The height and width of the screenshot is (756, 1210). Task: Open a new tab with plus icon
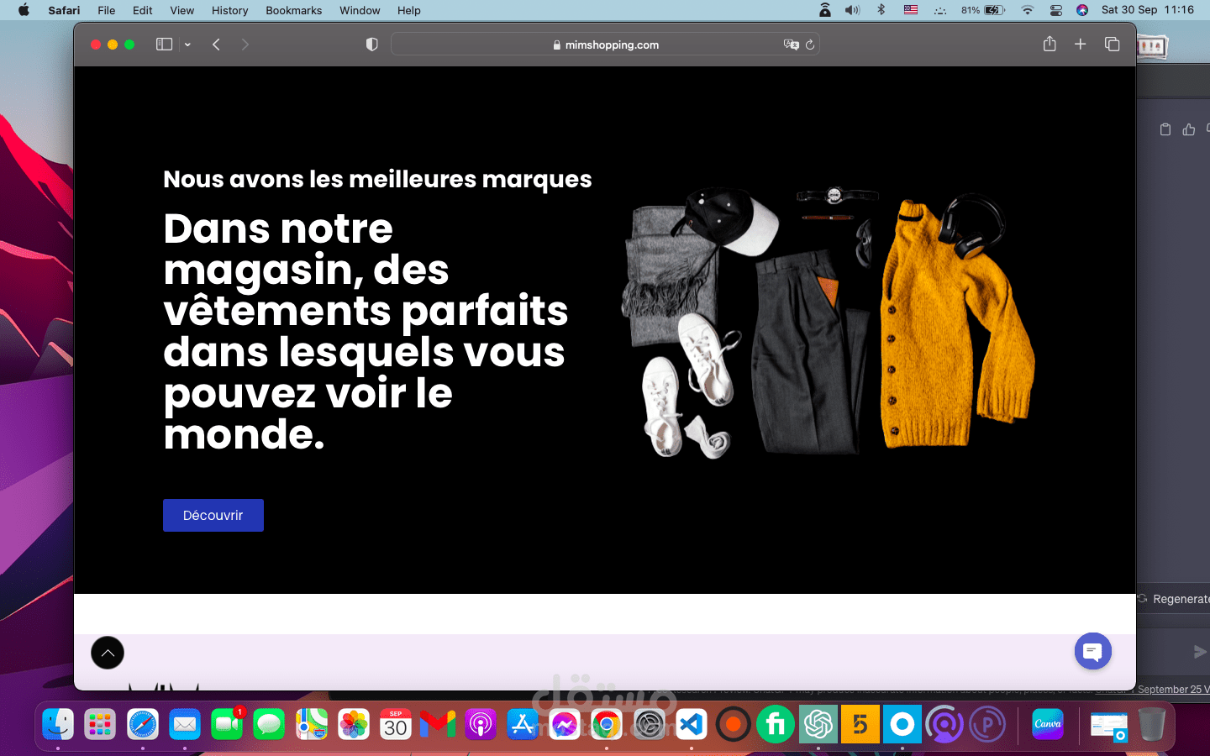pyautogui.click(x=1081, y=44)
